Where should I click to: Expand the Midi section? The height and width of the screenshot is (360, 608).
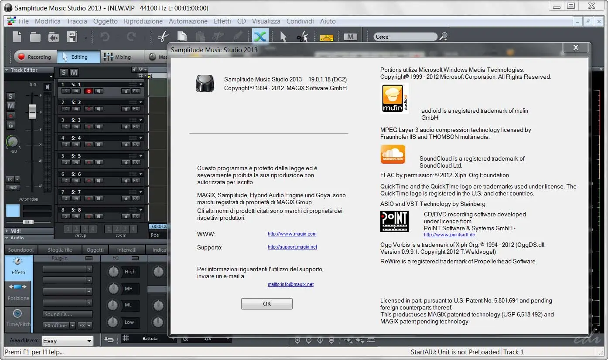(x=7, y=231)
